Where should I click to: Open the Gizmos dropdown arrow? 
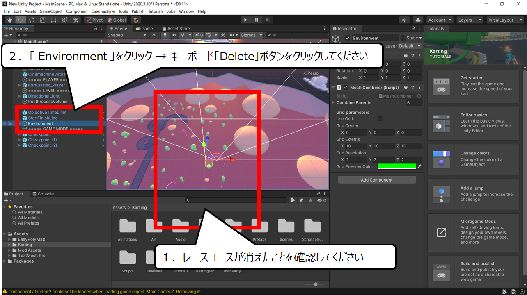point(261,35)
